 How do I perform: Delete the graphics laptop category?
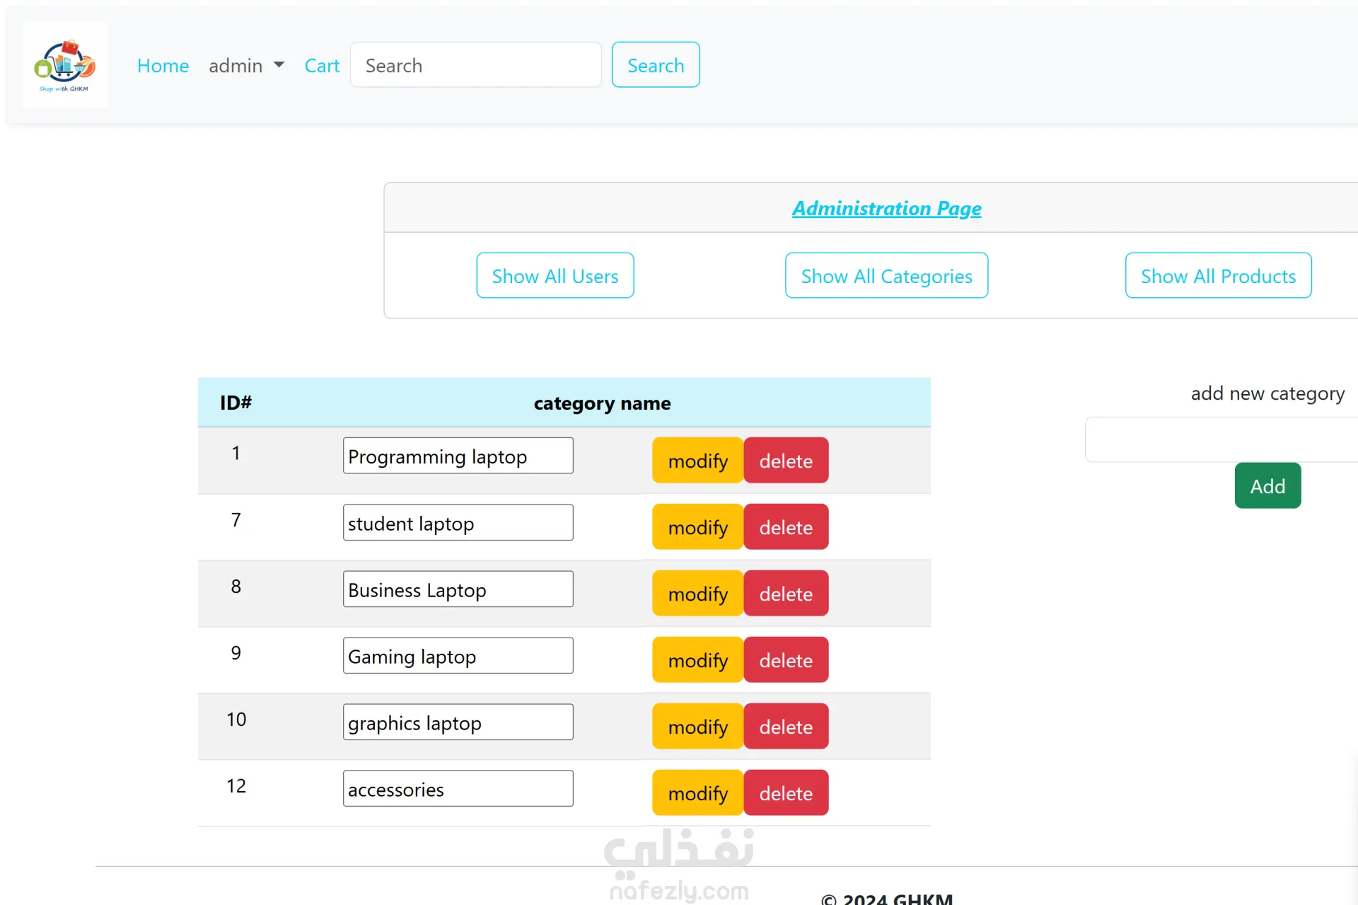786,727
